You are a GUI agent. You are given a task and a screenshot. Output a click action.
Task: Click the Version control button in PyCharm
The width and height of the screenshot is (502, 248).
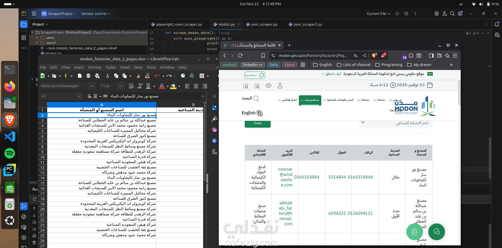click(x=96, y=14)
